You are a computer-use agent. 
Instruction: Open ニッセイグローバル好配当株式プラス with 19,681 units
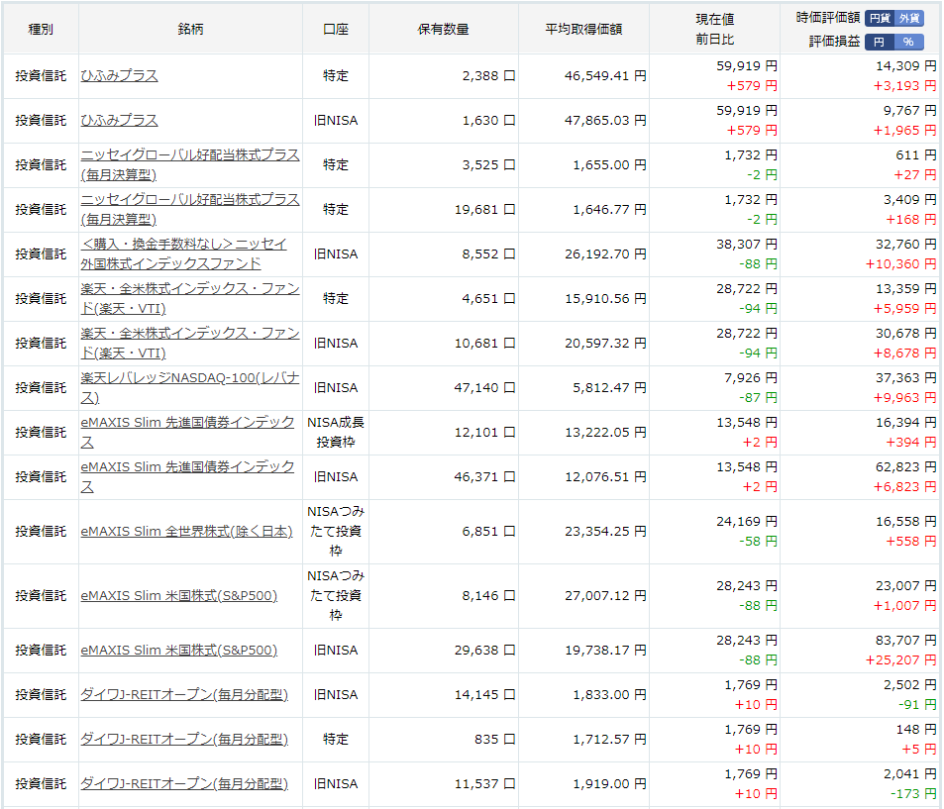coord(190,210)
